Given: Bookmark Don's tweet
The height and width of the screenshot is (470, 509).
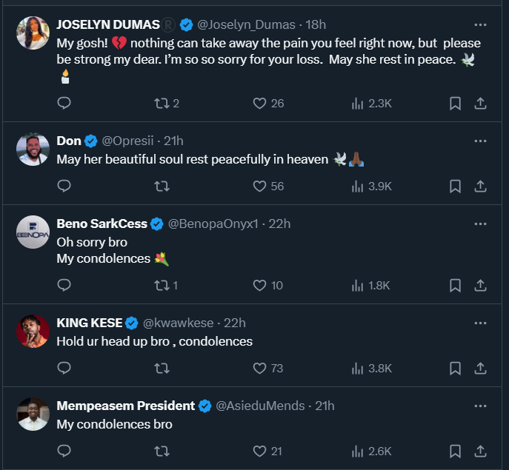Looking at the screenshot, I should coord(455,186).
